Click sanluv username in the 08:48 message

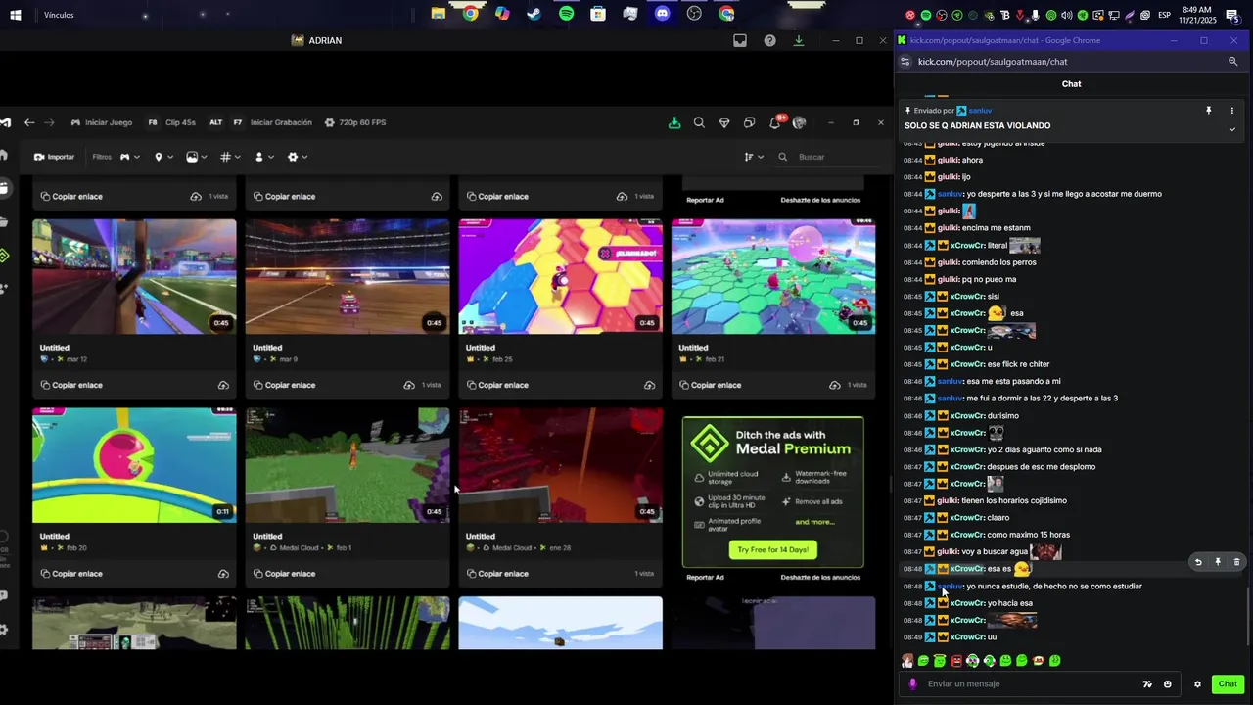coord(951,587)
